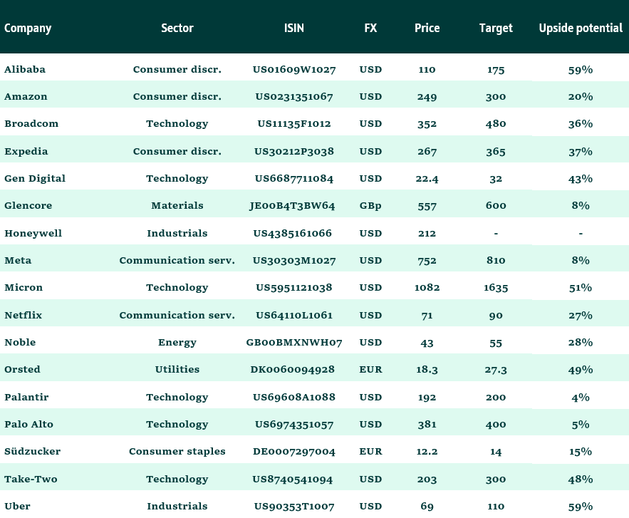Viewport: 629px width, 518px height.
Task: Click Expedia's upside potential 37%
Action: click(581, 152)
